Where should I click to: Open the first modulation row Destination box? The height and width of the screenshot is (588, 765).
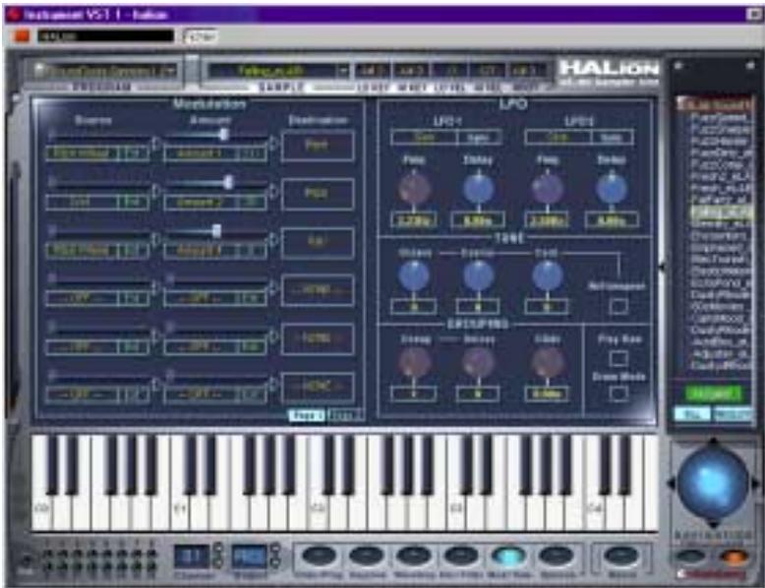[x=318, y=146]
